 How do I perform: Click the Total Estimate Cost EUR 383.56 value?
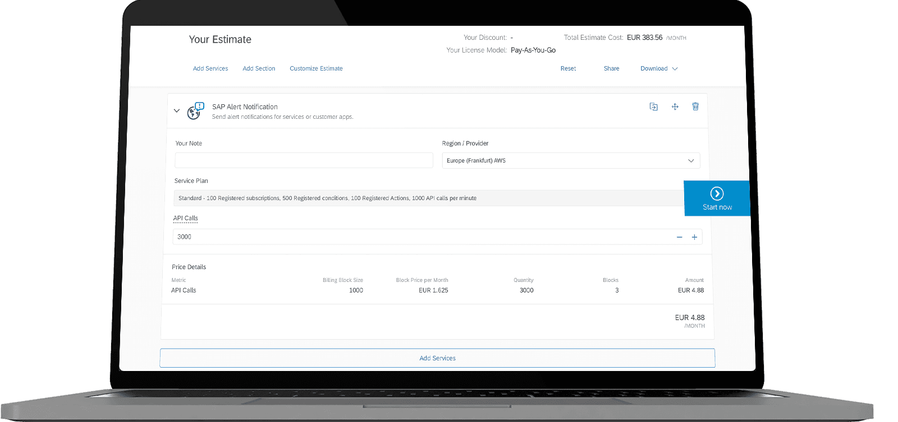(644, 38)
